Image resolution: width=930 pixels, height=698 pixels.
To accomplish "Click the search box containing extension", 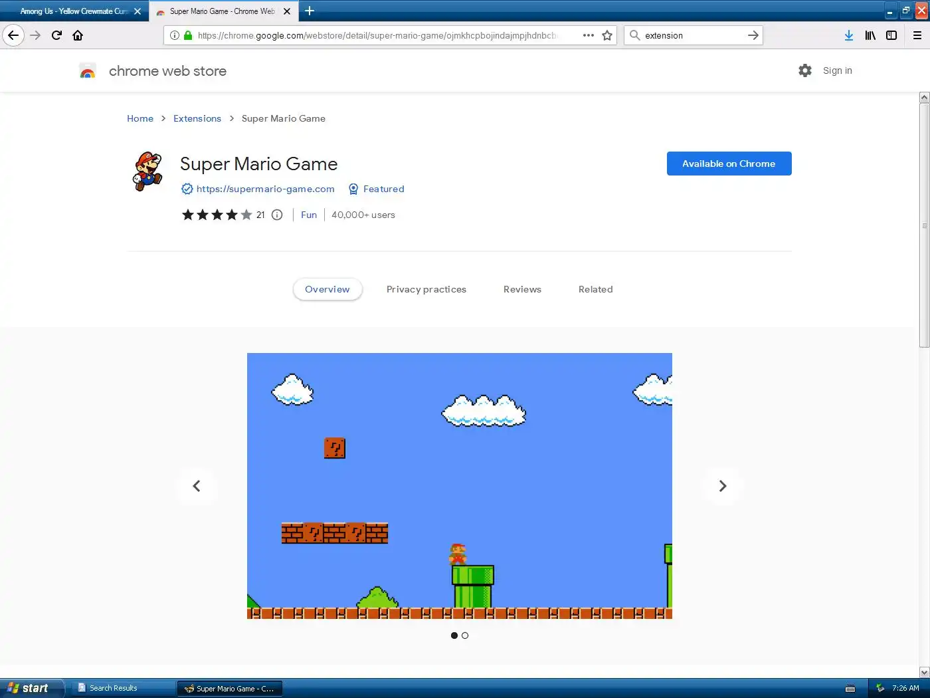I will point(692,35).
